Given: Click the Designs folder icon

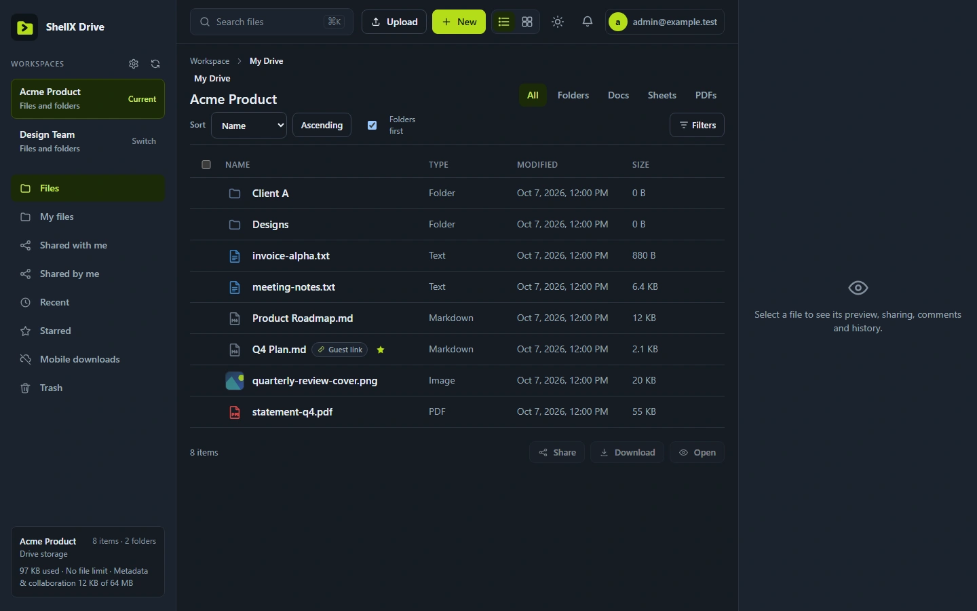Looking at the screenshot, I should coord(235,225).
